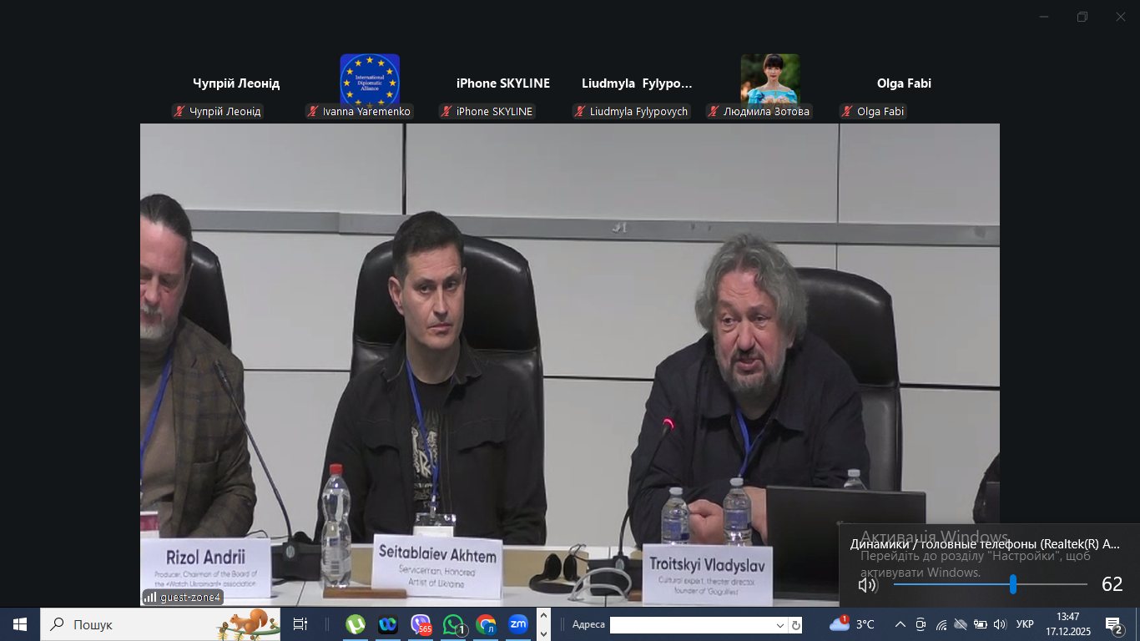Expand the Address bar dropdown arrow
This screenshot has height=641, width=1140.
click(x=780, y=625)
